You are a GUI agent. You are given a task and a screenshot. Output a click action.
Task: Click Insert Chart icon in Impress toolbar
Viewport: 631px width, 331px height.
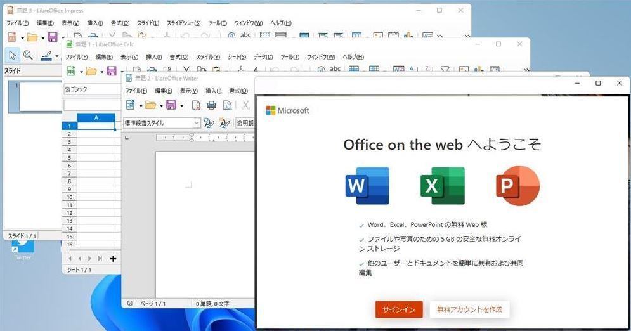409,36
